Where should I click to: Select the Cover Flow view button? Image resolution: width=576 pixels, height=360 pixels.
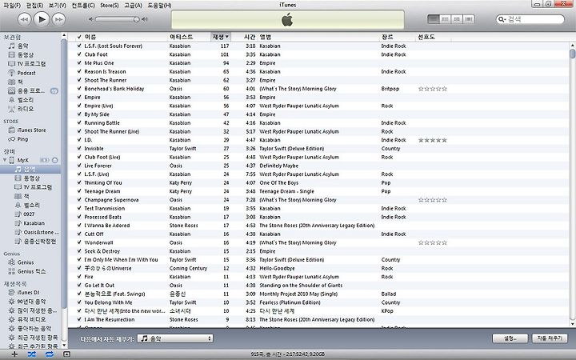pyautogui.click(x=469, y=18)
